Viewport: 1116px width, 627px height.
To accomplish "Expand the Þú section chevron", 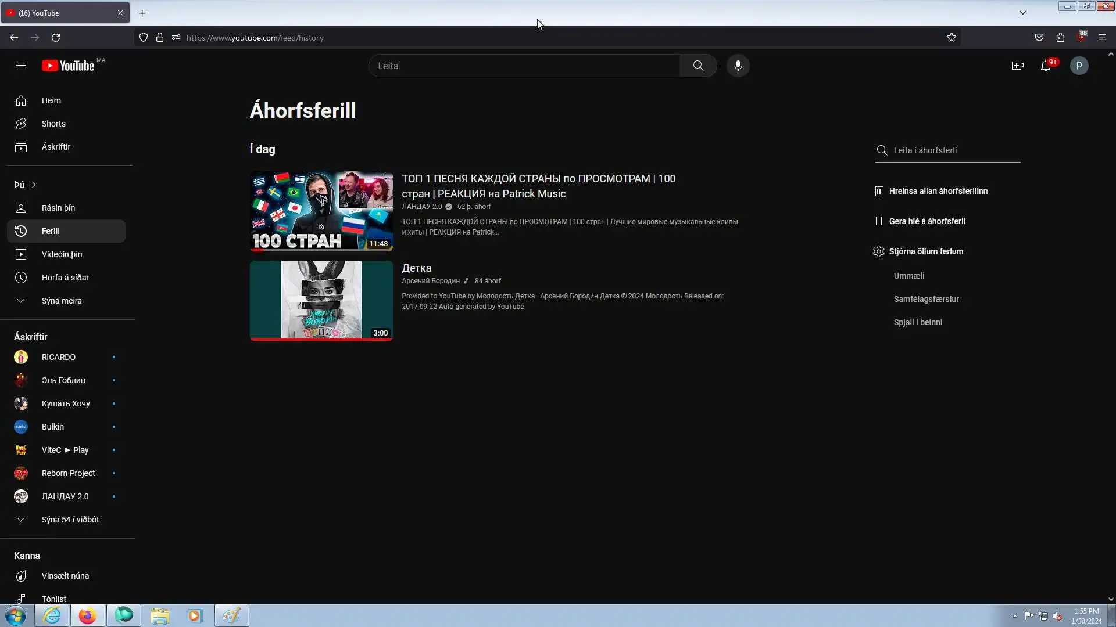I will click(34, 185).
